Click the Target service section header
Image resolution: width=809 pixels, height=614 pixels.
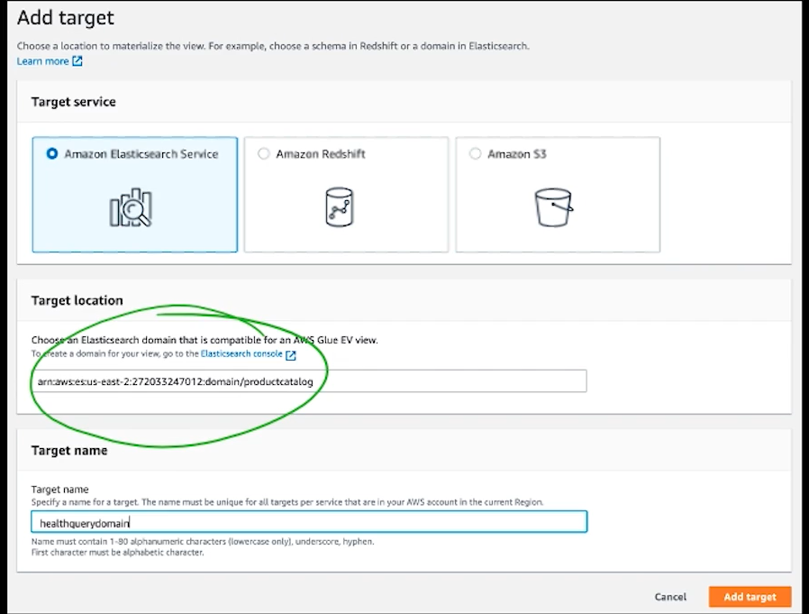click(73, 102)
